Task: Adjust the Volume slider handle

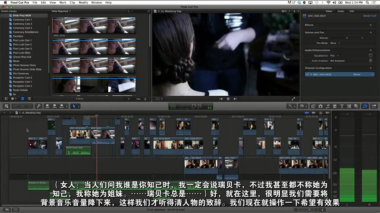Action: click(x=347, y=38)
